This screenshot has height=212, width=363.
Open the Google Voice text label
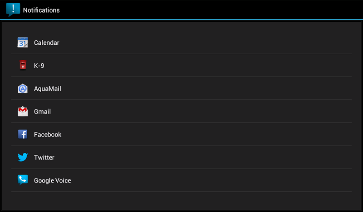point(53,180)
